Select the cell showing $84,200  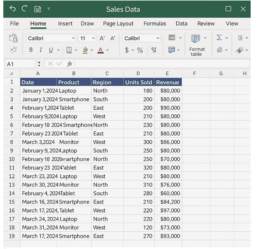click(168, 202)
